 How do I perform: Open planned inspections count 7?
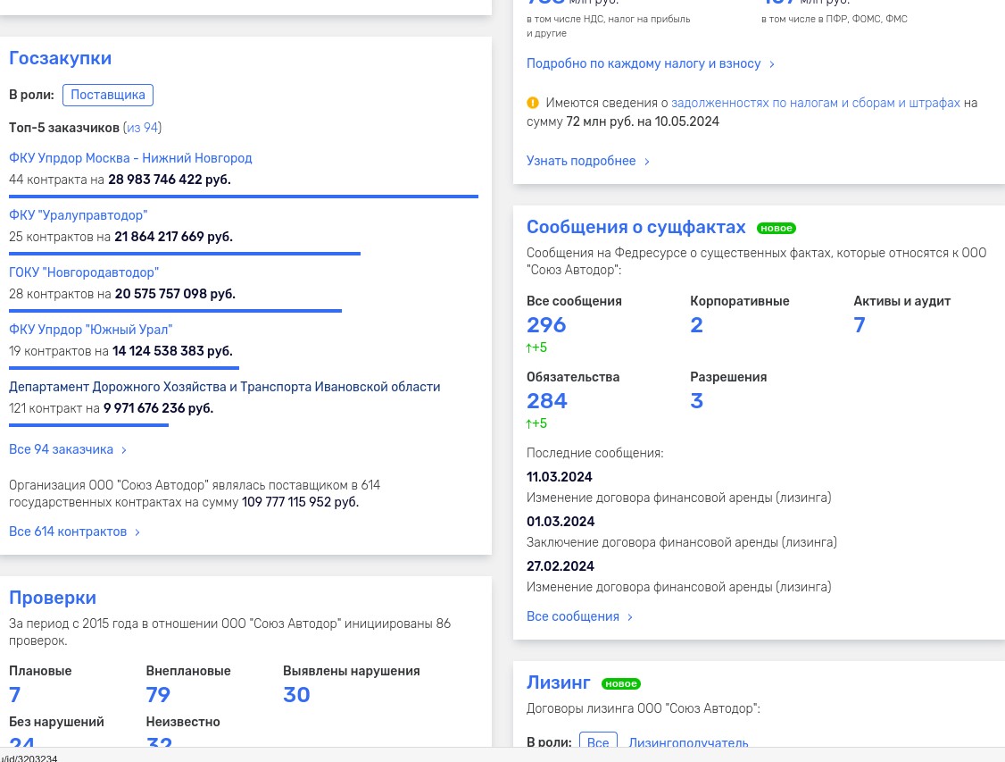point(15,695)
